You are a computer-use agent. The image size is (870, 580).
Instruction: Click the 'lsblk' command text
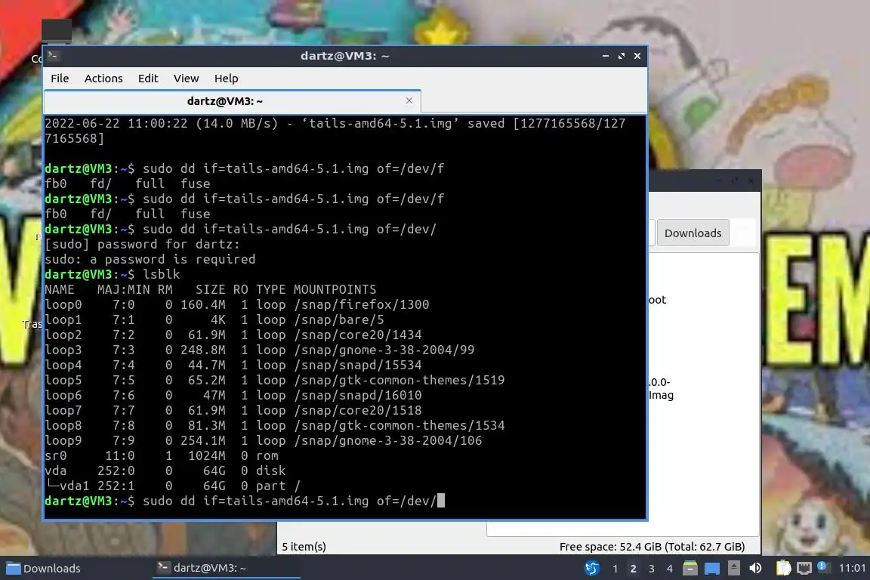(x=162, y=274)
